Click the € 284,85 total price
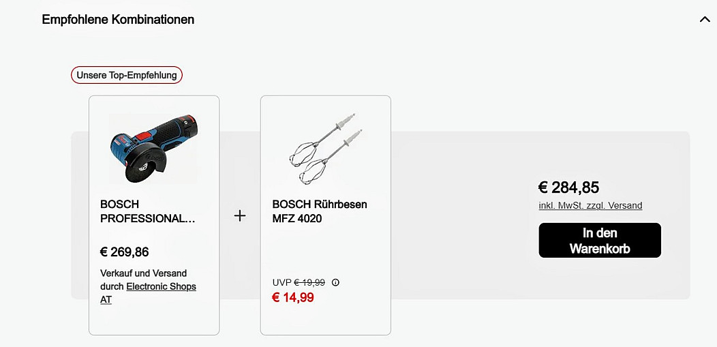Image resolution: width=717 pixels, height=347 pixels. 568,187
